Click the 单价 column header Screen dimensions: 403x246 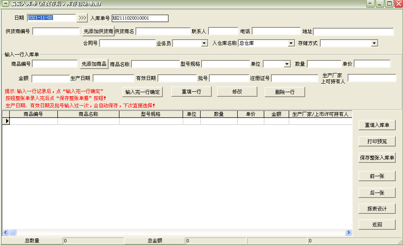pos(251,114)
